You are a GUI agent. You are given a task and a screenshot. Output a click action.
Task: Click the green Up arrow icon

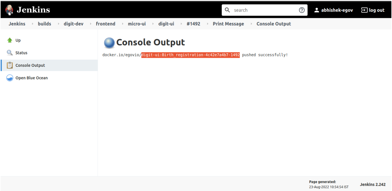pyautogui.click(x=10, y=40)
